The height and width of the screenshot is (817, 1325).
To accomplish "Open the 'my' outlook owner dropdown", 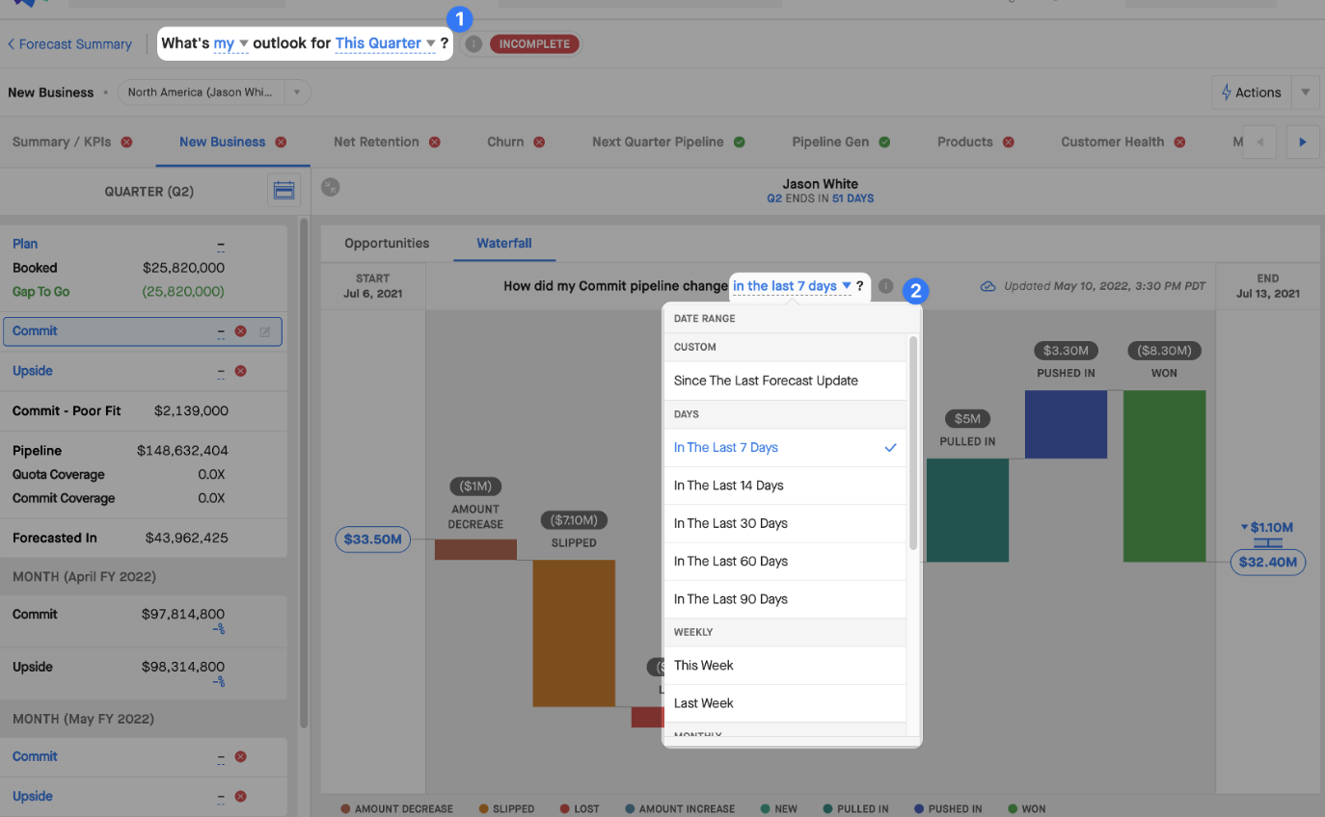I will (231, 43).
